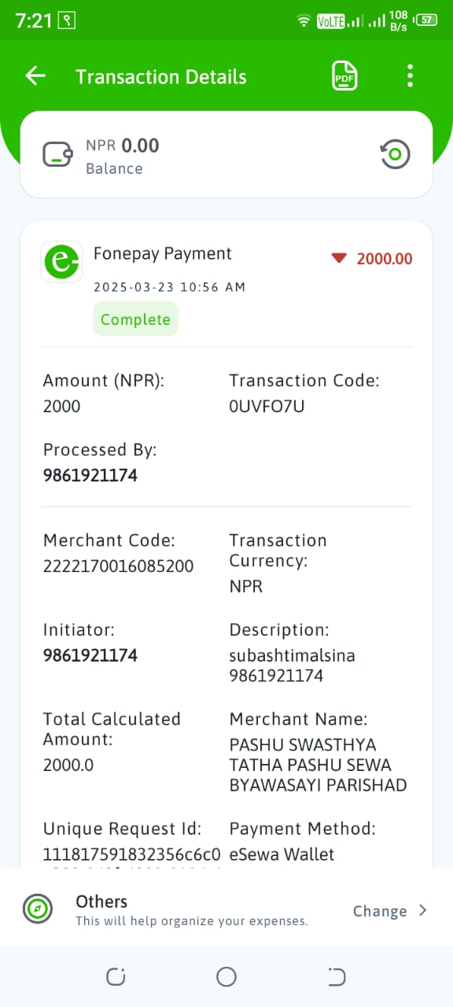The width and height of the screenshot is (453, 1007).
Task: Refresh the wallet balance
Action: coord(395,153)
